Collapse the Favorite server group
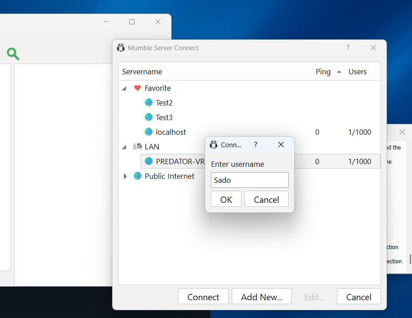Image resolution: width=412 pixels, height=318 pixels. 124,89
